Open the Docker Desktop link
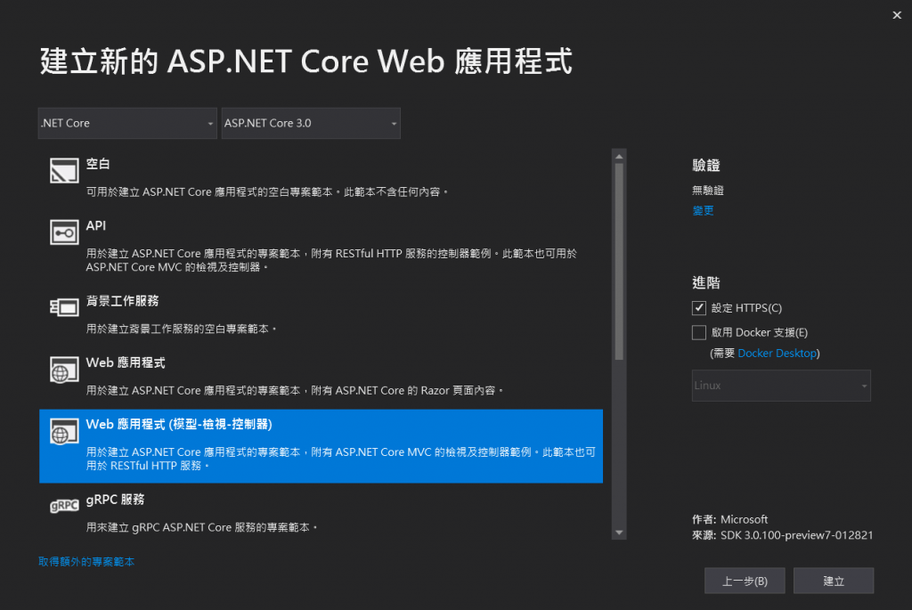912x610 pixels. (778, 354)
